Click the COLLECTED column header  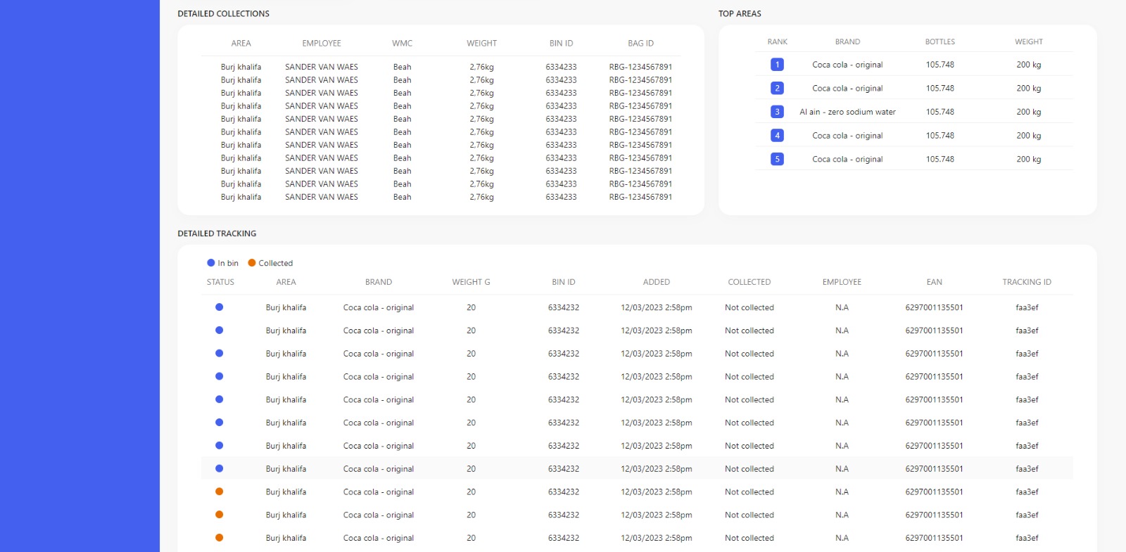[749, 282]
